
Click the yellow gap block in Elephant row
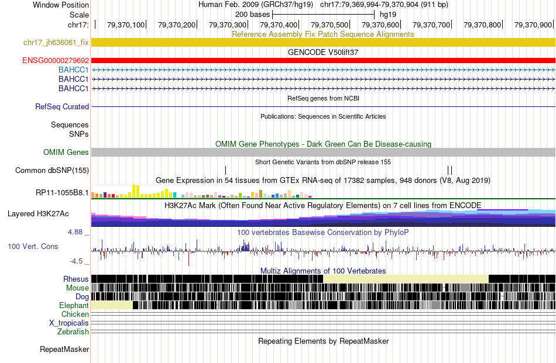112,305
